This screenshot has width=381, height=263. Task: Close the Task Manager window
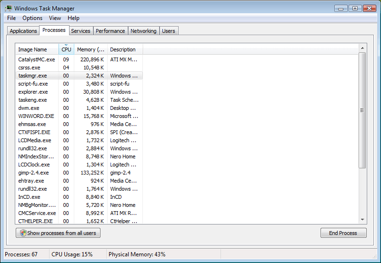370,8
